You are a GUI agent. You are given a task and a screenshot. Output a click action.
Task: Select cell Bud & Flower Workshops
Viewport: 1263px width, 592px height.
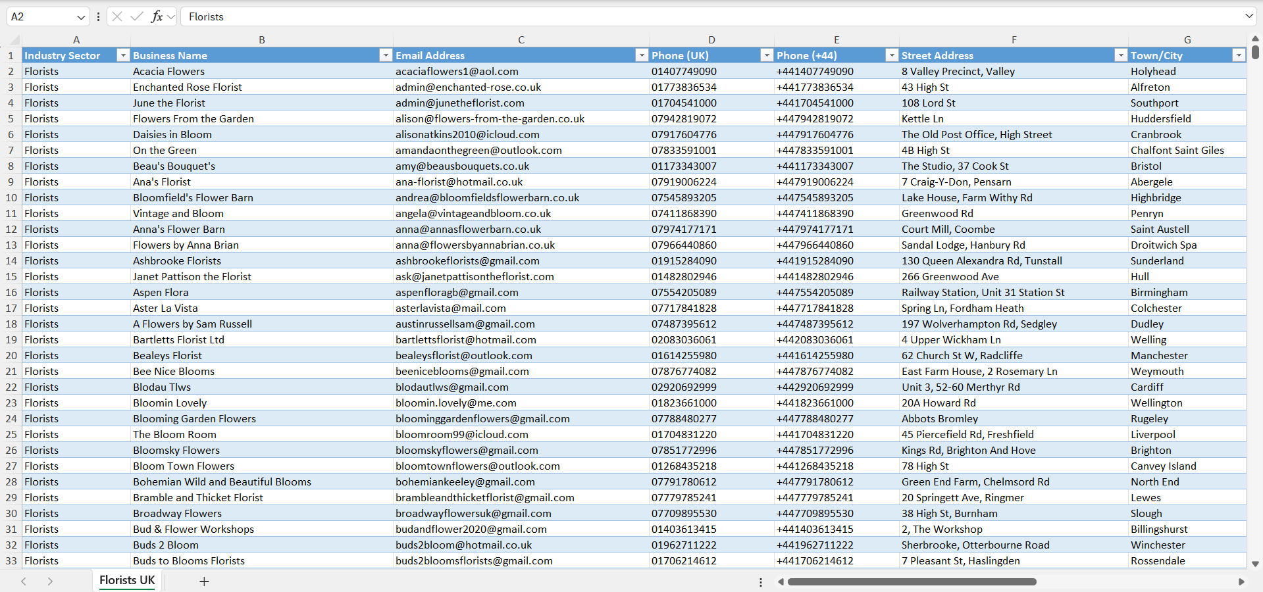point(262,529)
